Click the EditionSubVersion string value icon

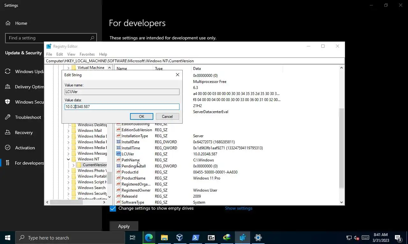[x=119, y=130]
